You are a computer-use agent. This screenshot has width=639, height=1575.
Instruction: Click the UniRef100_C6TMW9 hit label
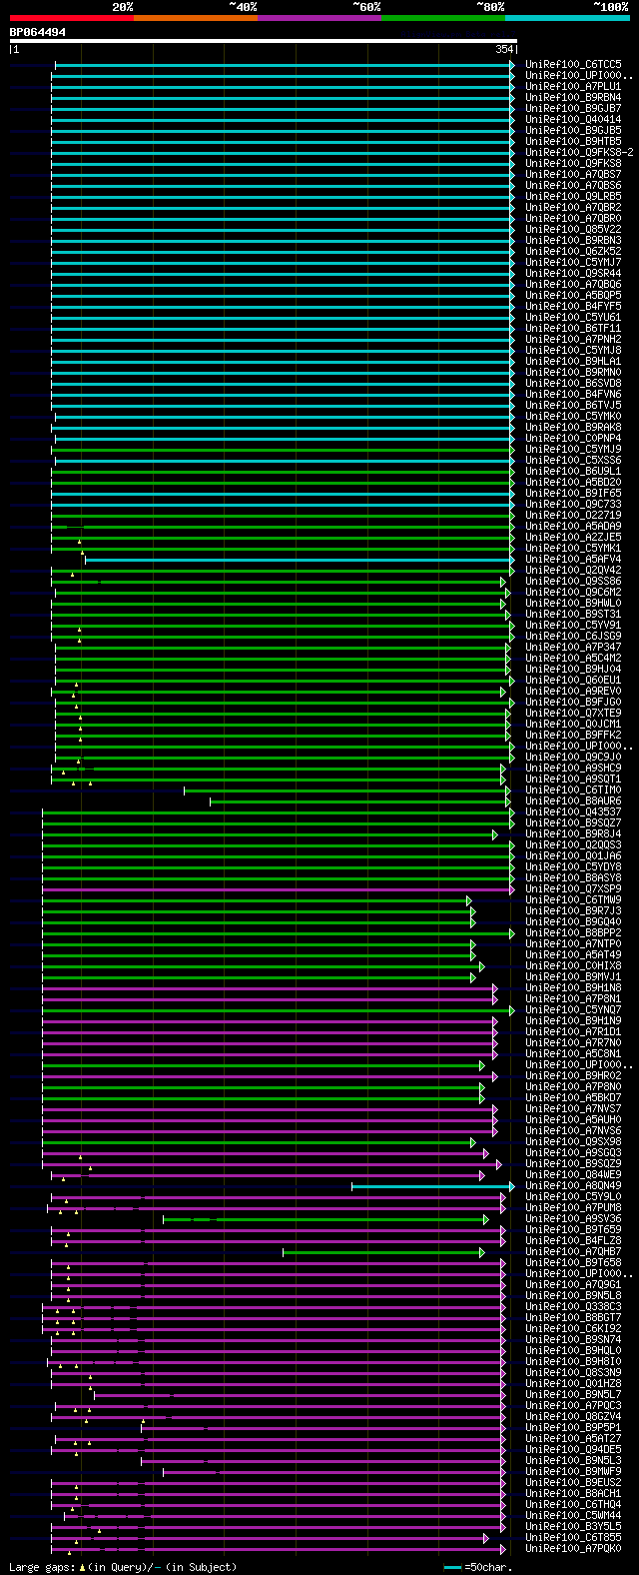573,899
